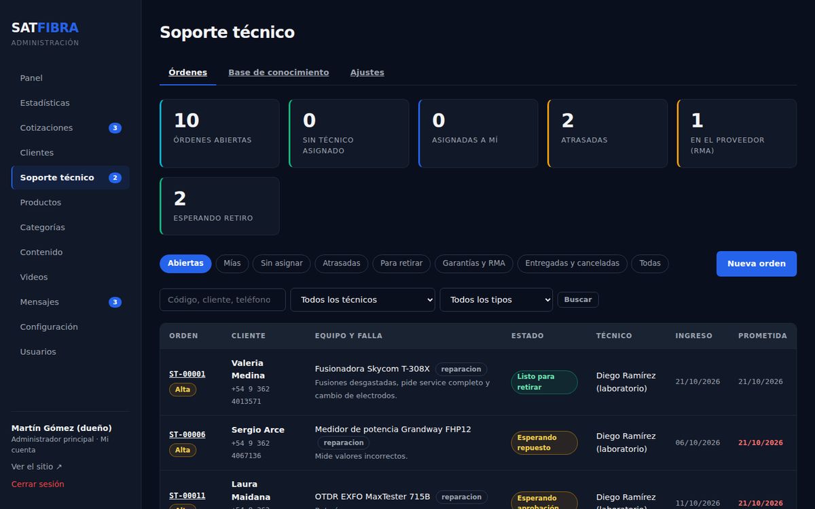Click reparacion tag on Fusionadora Skycom row
The image size is (815, 509).
pos(461,369)
